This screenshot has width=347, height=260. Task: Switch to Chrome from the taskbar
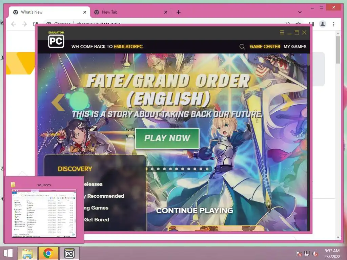pyautogui.click(x=48, y=253)
